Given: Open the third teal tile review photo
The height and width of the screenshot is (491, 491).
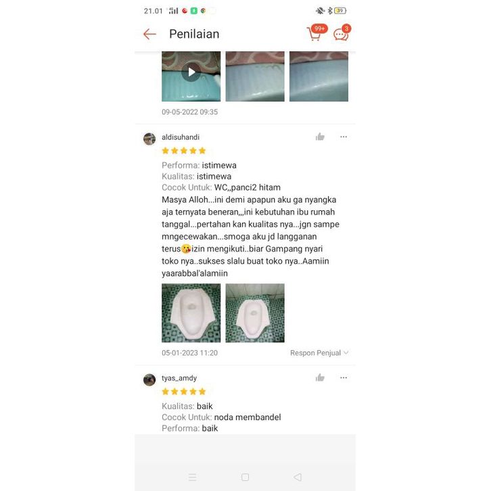Looking at the screenshot, I should coord(319,76).
